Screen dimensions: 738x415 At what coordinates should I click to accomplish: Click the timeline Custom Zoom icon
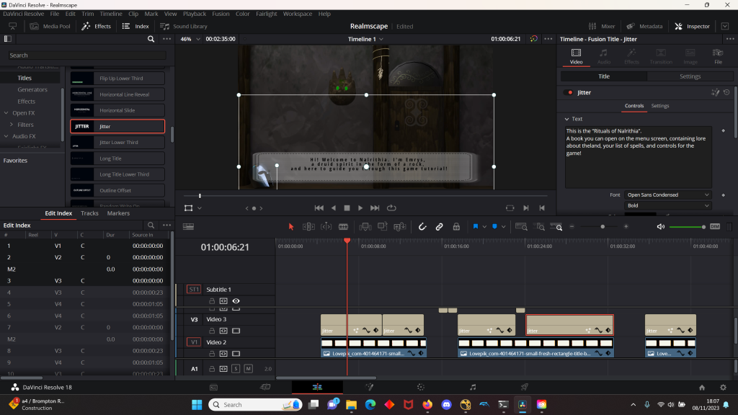pos(556,227)
